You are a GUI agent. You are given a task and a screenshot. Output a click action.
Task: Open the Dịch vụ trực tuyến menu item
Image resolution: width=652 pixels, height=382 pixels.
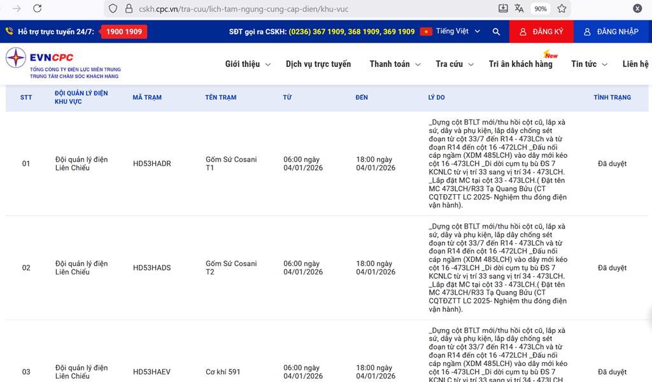click(318, 64)
